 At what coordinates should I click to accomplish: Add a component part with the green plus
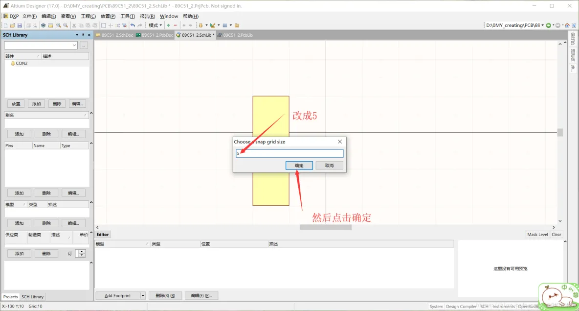168,25
